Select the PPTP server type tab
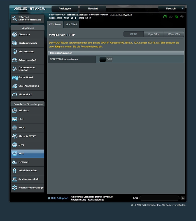Image resolution: width=196 pixels, height=221 pixels. pyautogui.click(x=134, y=34)
